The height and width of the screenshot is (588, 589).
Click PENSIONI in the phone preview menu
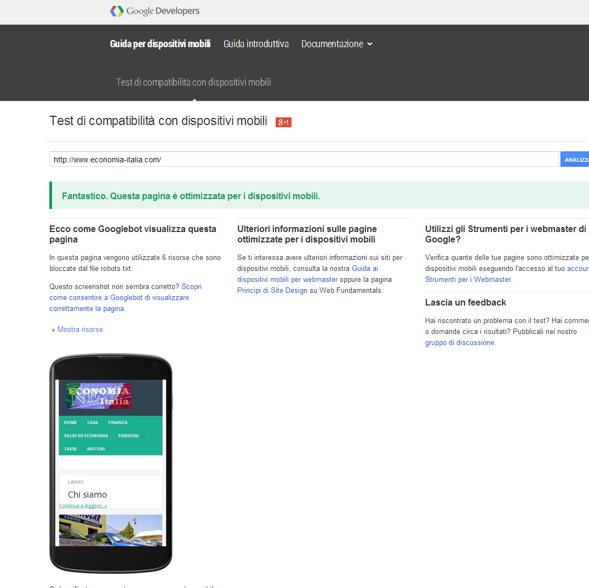click(x=128, y=436)
